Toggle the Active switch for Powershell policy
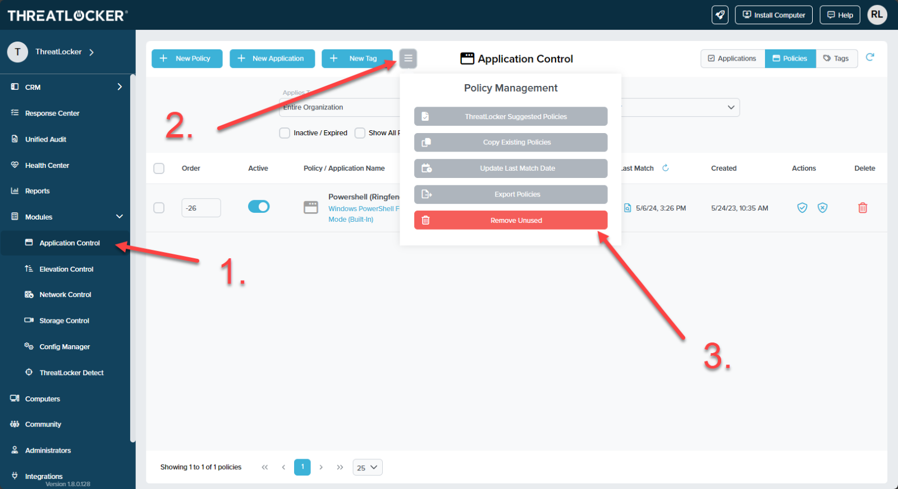 tap(259, 207)
